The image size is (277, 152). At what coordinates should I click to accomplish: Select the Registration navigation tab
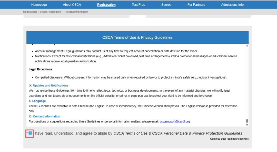tap(106, 5)
